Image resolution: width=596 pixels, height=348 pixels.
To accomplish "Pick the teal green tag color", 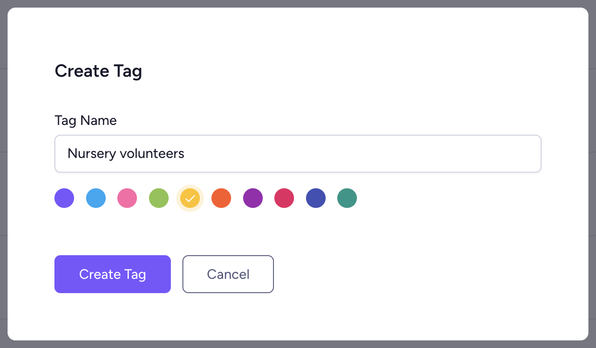I will tap(347, 198).
